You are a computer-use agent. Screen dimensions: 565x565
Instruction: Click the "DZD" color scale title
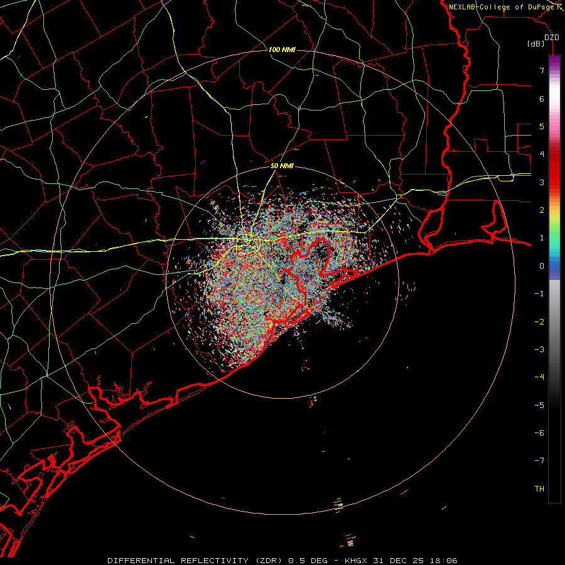coord(552,38)
